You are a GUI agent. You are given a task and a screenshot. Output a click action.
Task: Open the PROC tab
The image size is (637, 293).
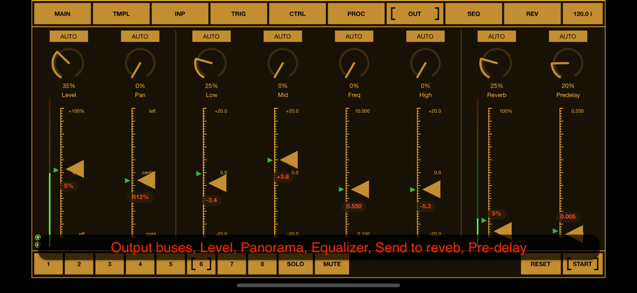coord(356,14)
